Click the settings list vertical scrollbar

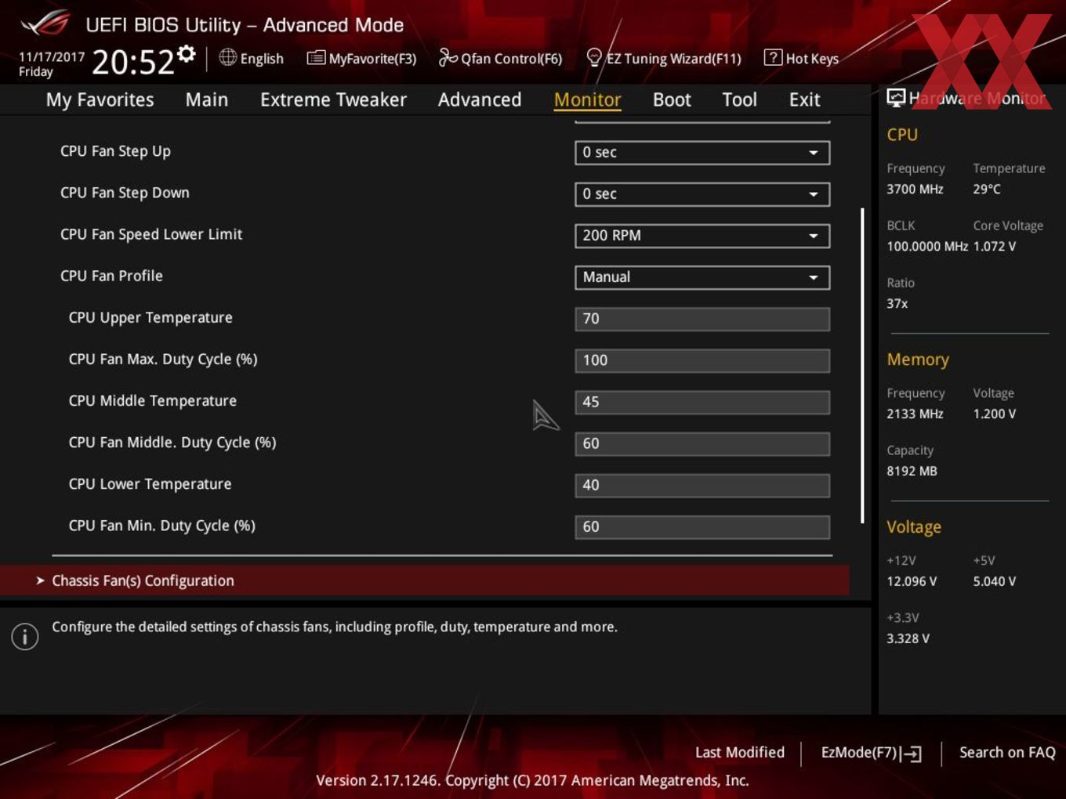862,365
